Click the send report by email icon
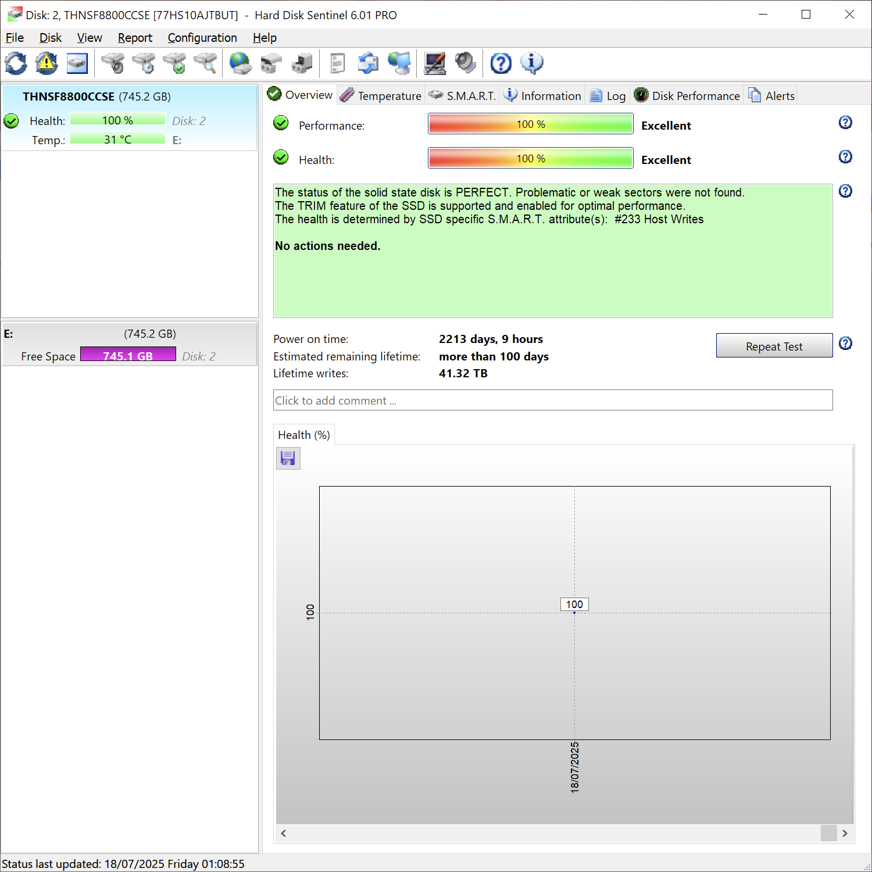The width and height of the screenshot is (872, 872). click(x=368, y=63)
